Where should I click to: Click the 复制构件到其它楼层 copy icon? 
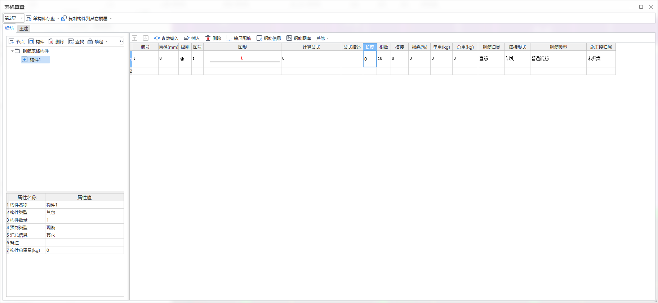coord(64,18)
